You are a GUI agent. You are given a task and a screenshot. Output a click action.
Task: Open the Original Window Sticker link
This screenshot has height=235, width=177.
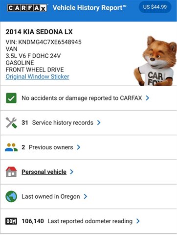point(37,77)
